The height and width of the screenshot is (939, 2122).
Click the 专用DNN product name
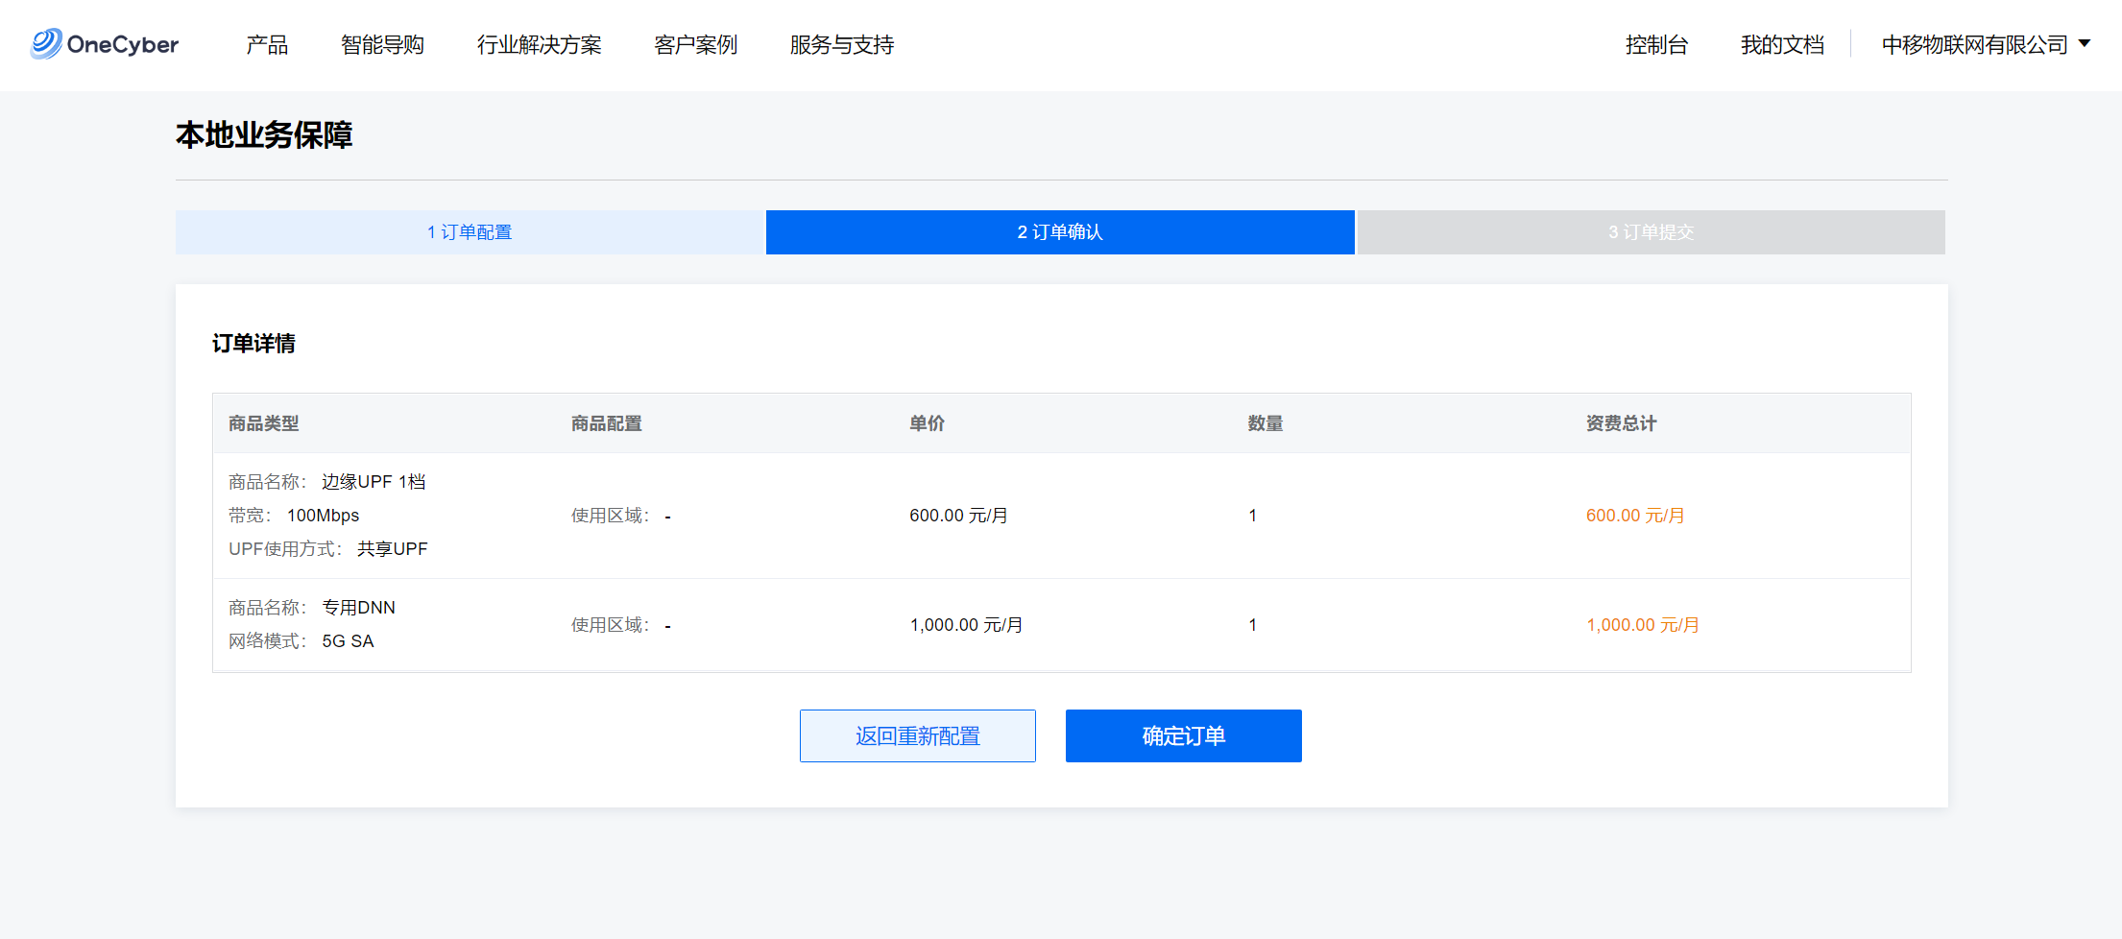358,608
